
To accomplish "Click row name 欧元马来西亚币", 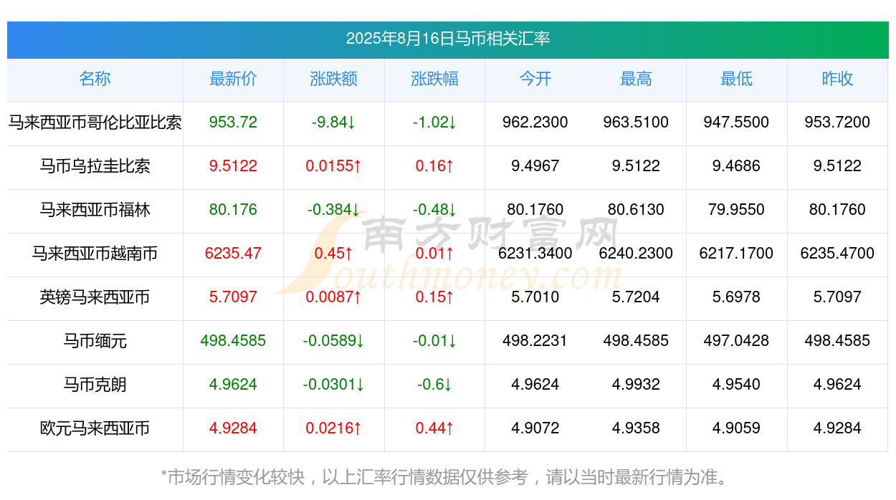I will [x=95, y=428].
